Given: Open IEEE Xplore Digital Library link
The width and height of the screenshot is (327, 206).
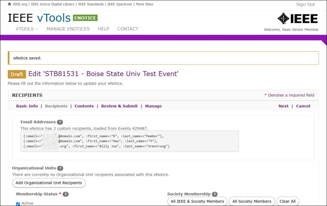Looking at the screenshot, I should pyautogui.click(x=53, y=4).
